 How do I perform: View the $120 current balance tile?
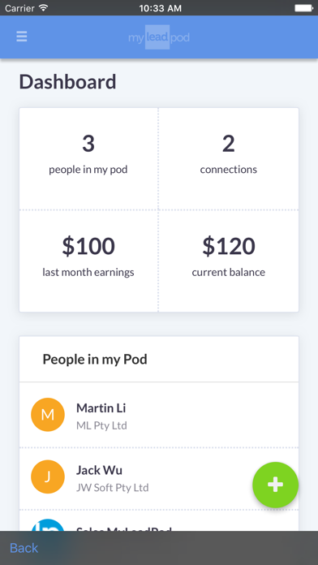click(x=229, y=261)
